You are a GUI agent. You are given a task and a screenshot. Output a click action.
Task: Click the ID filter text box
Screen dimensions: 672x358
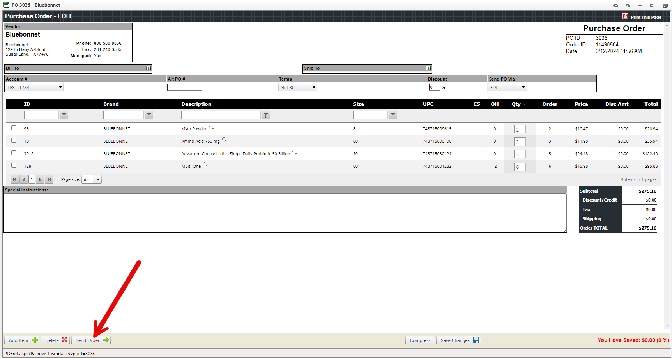pyautogui.click(x=41, y=115)
